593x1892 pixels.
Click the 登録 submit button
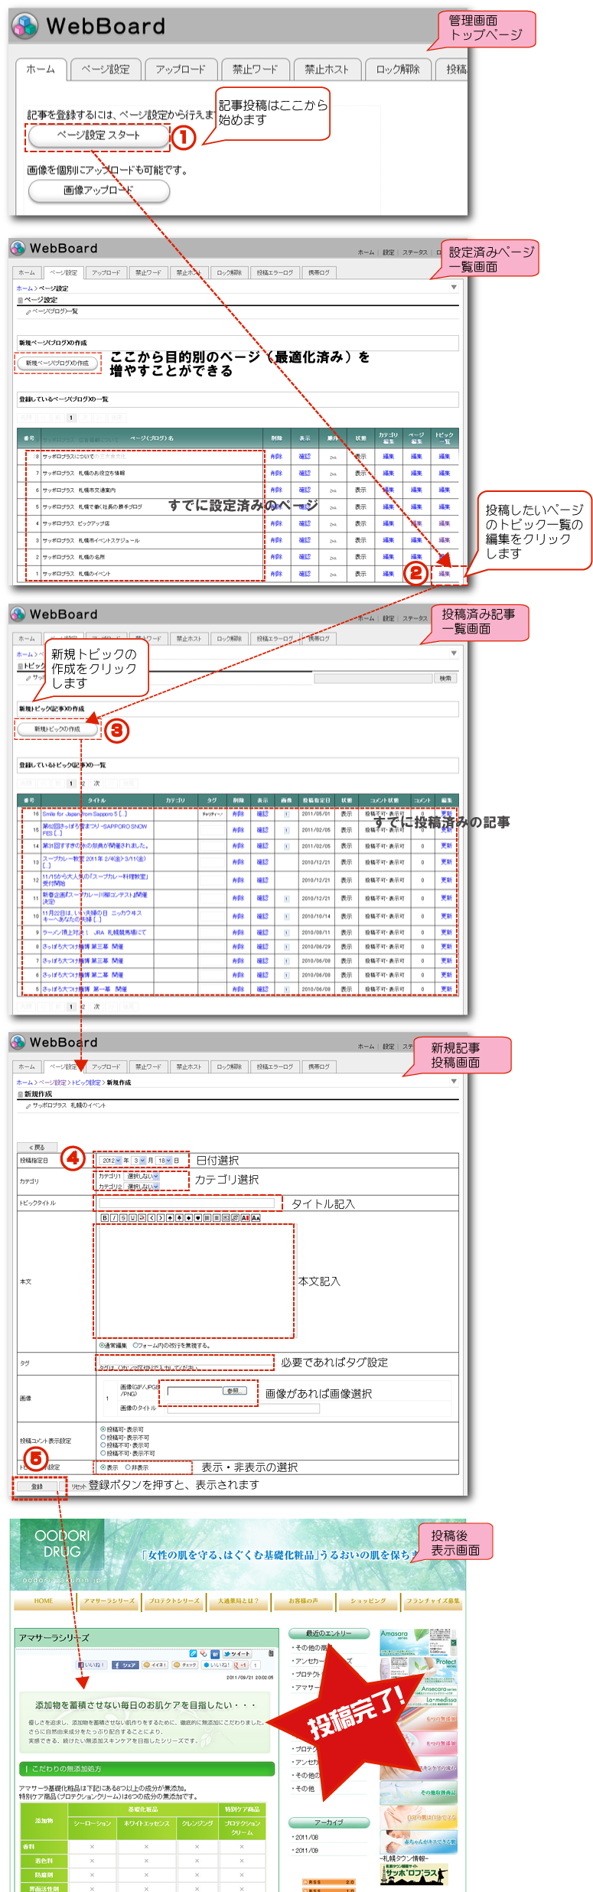click(x=37, y=1486)
